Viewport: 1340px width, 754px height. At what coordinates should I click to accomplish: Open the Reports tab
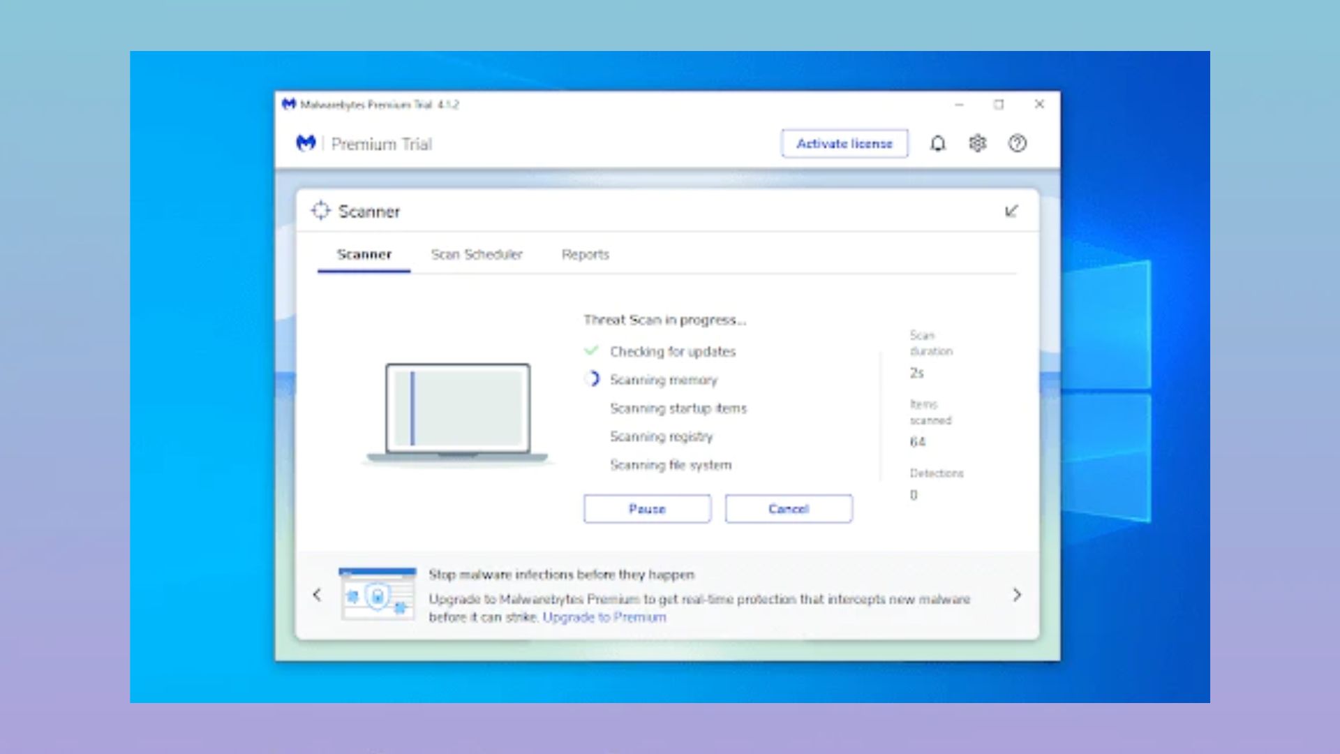click(x=586, y=254)
